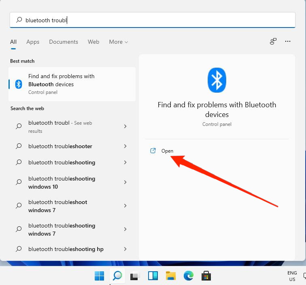Launch File Explorer from taskbar
This screenshot has width=306, height=285.
click(x=171, y=276)
